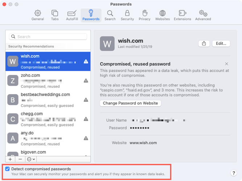Open the Tabs preferences pane
This screenshot has height=181, width=242.
(55, 16)
